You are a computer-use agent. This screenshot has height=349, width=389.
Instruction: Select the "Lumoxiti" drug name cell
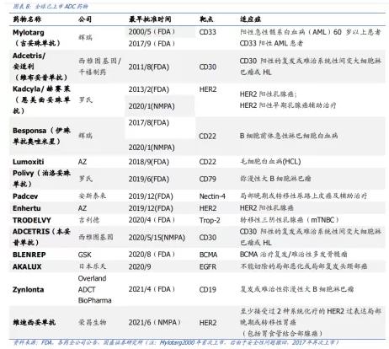(x=28, y=162)
